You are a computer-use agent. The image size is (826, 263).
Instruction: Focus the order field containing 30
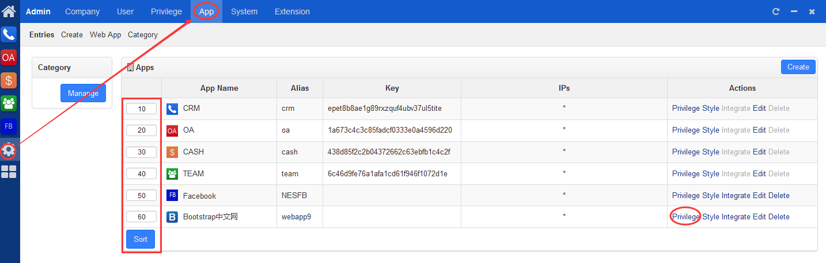click(x=142, y=152)
